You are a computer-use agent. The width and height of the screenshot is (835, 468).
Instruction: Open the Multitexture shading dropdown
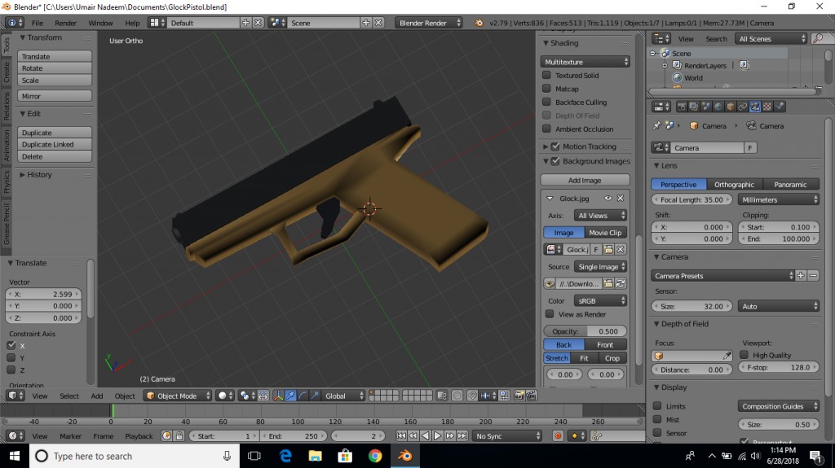585,62
